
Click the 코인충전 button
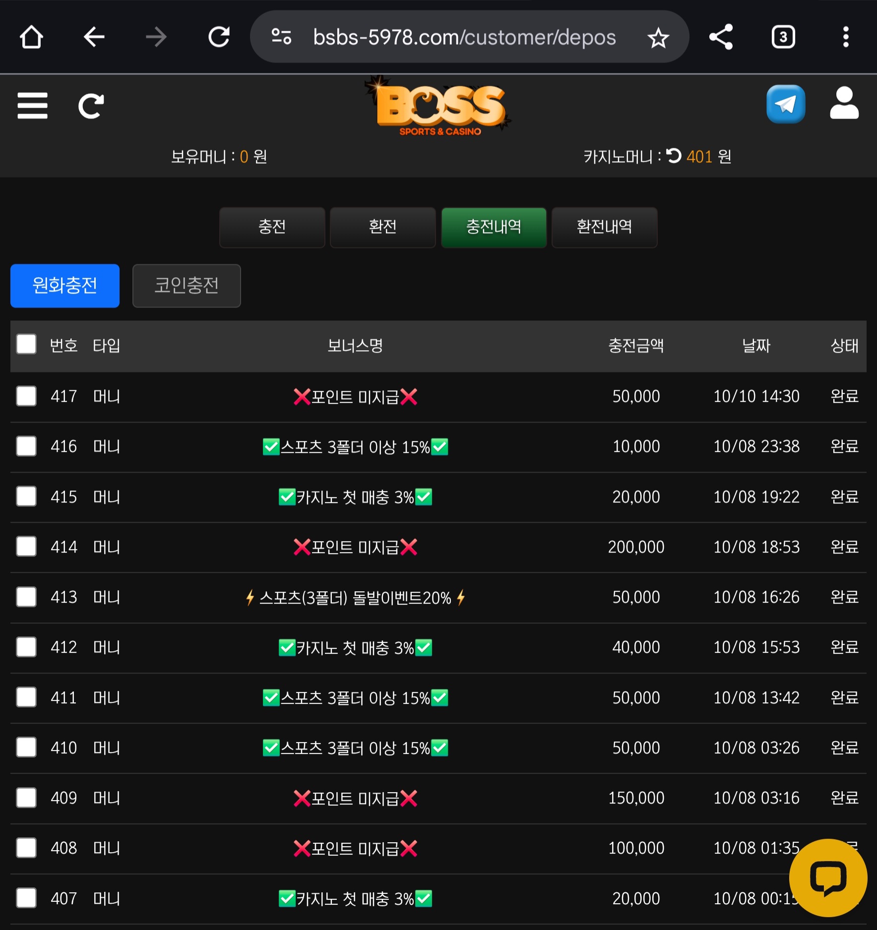[x=187, y=286]
